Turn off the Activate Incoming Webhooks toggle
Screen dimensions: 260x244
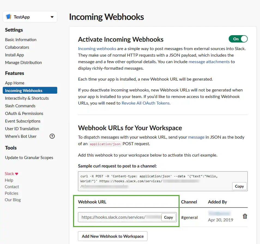point(238,39)
